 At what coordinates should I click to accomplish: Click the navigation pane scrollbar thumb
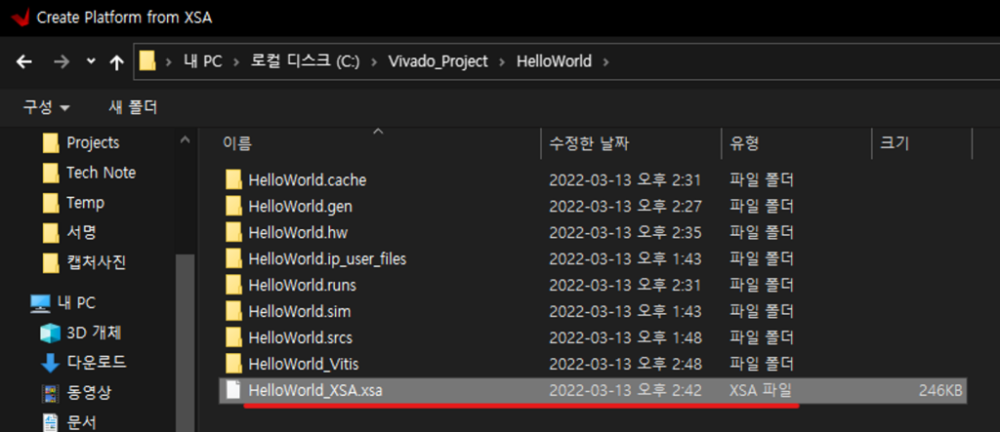click(185, 343)
